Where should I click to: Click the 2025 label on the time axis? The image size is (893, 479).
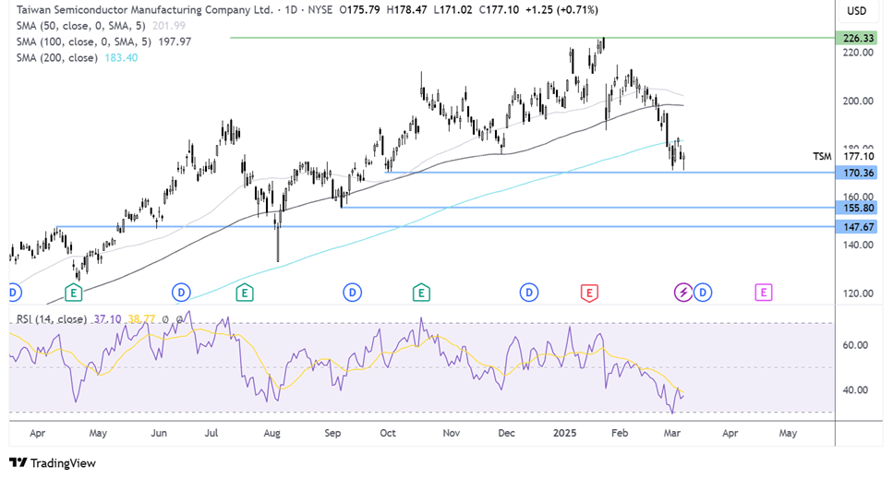(x=564, y=433)
